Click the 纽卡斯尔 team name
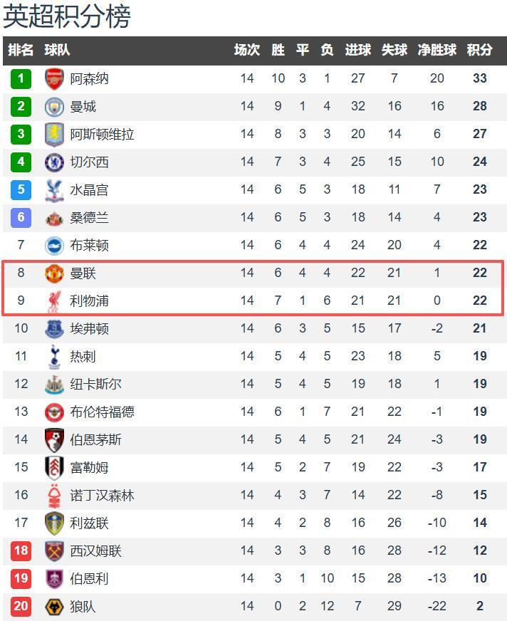Screen dimensions: 507x621 95,384
